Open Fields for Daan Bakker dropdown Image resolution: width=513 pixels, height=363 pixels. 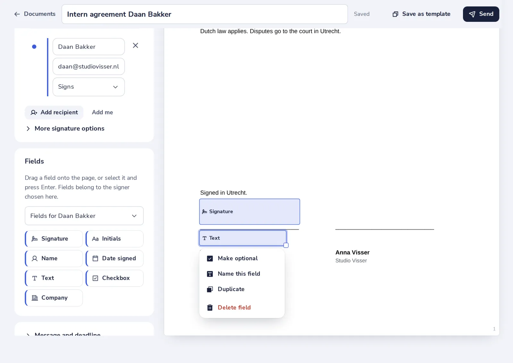coord(84,216)
